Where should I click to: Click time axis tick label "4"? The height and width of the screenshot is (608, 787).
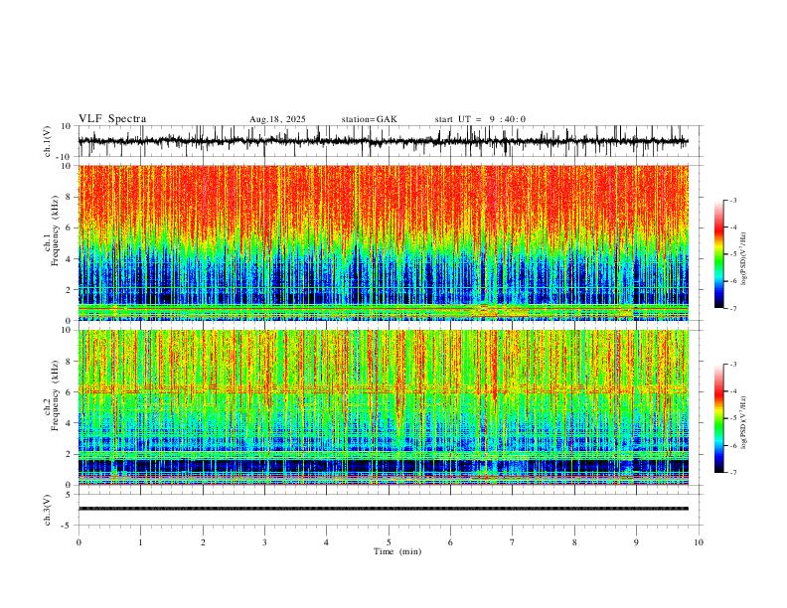click(326, 542)
